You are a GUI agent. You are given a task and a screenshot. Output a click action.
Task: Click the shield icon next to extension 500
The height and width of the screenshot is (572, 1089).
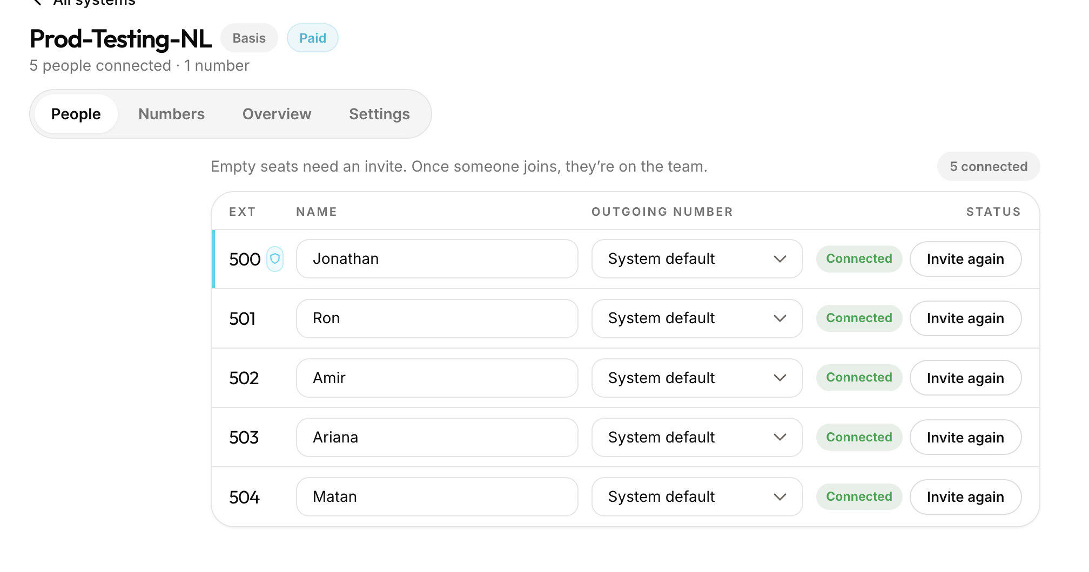(x=275, y=259)
